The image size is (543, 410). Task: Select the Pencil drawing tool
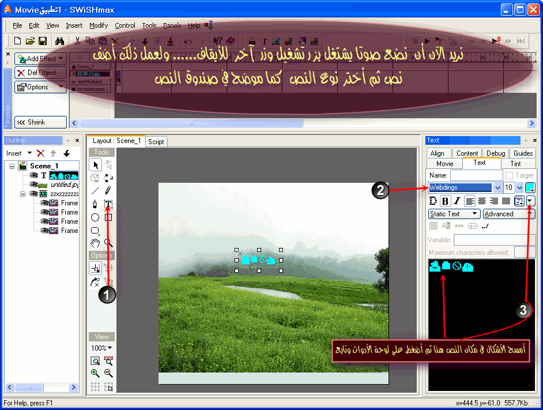point(108,190)
